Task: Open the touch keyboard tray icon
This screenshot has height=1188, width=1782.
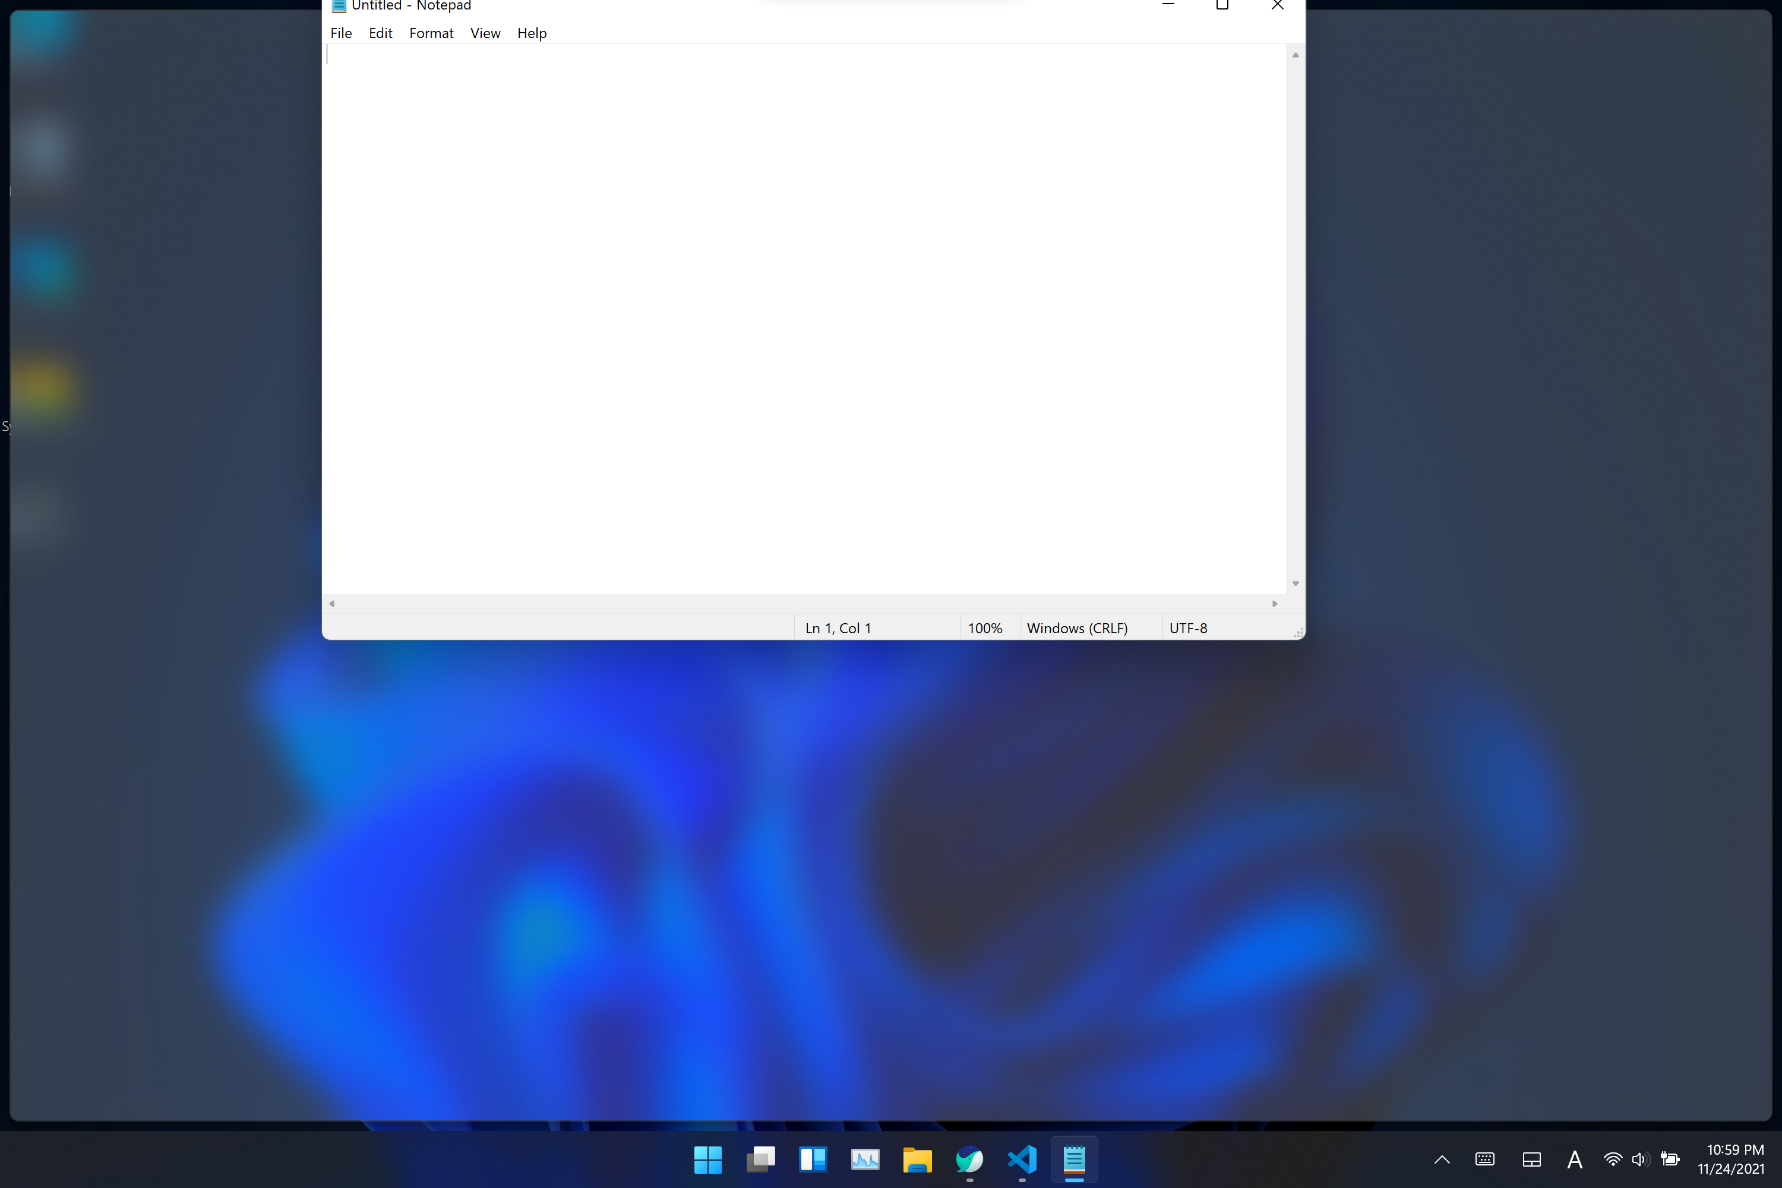Action: [1485, 1159]
